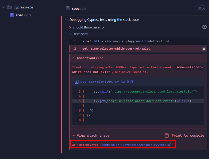Click the visited URL ecommerce-playground.lambdatest.io

(132, 41)
